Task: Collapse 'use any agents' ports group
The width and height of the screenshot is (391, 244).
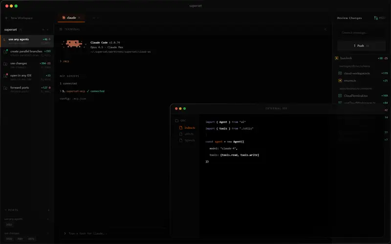Action: [48, 219]
